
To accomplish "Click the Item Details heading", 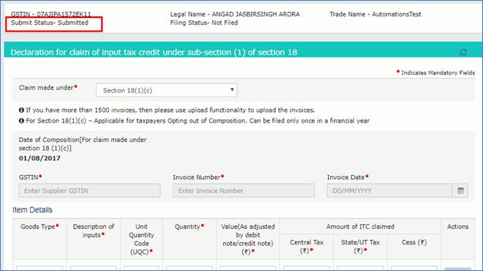I will click(x=32, y=210).
